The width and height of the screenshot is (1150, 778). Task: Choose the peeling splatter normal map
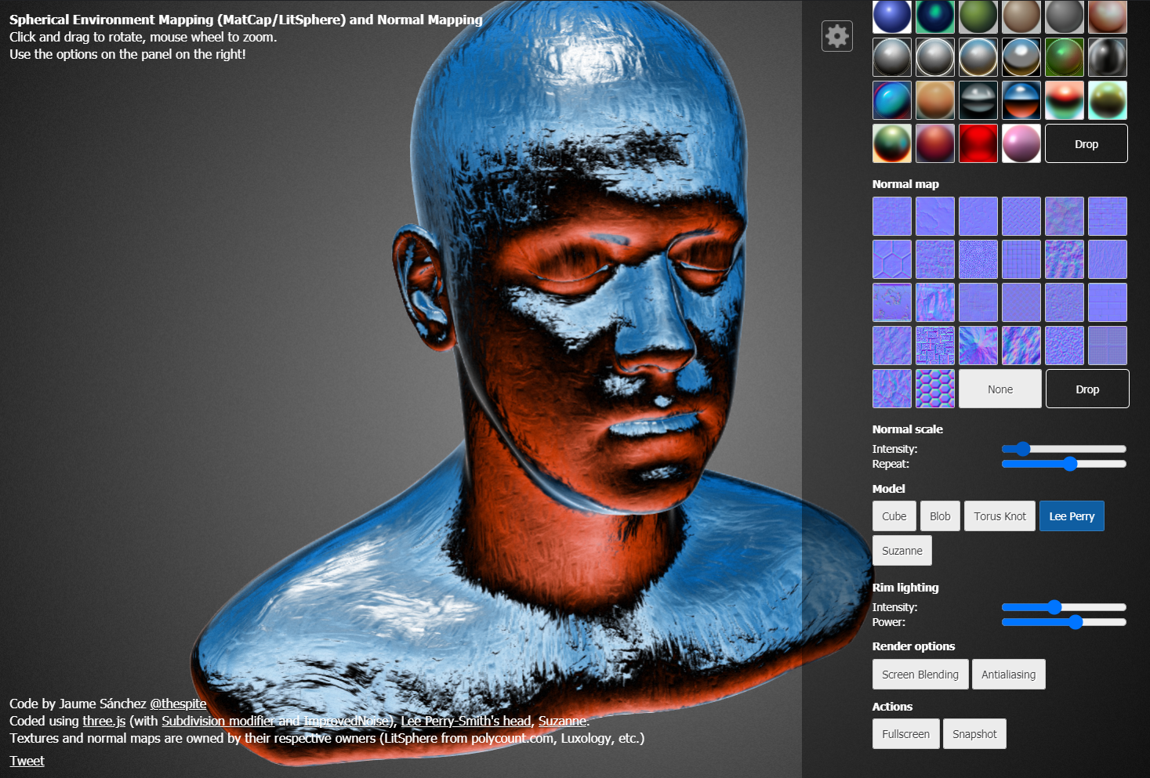pyautogui.click(x=892, y=302)
